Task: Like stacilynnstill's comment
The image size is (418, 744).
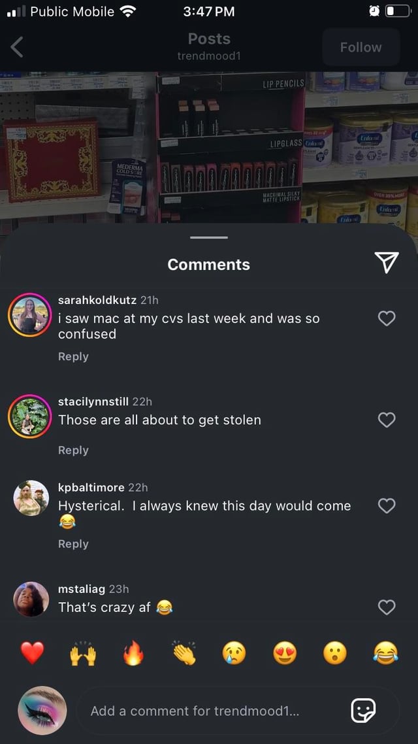Action: (387, 420)
